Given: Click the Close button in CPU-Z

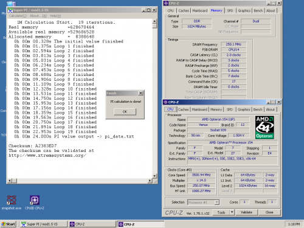Looking at the screenshot, I should coord(269,212).
